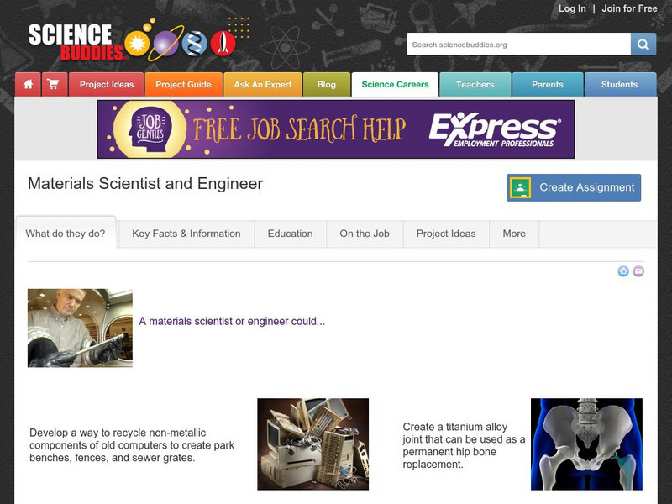Click the Log In link
The image size is (672, 504).
[x=572, y=8]
